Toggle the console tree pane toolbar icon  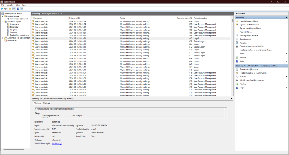[14, 9]
